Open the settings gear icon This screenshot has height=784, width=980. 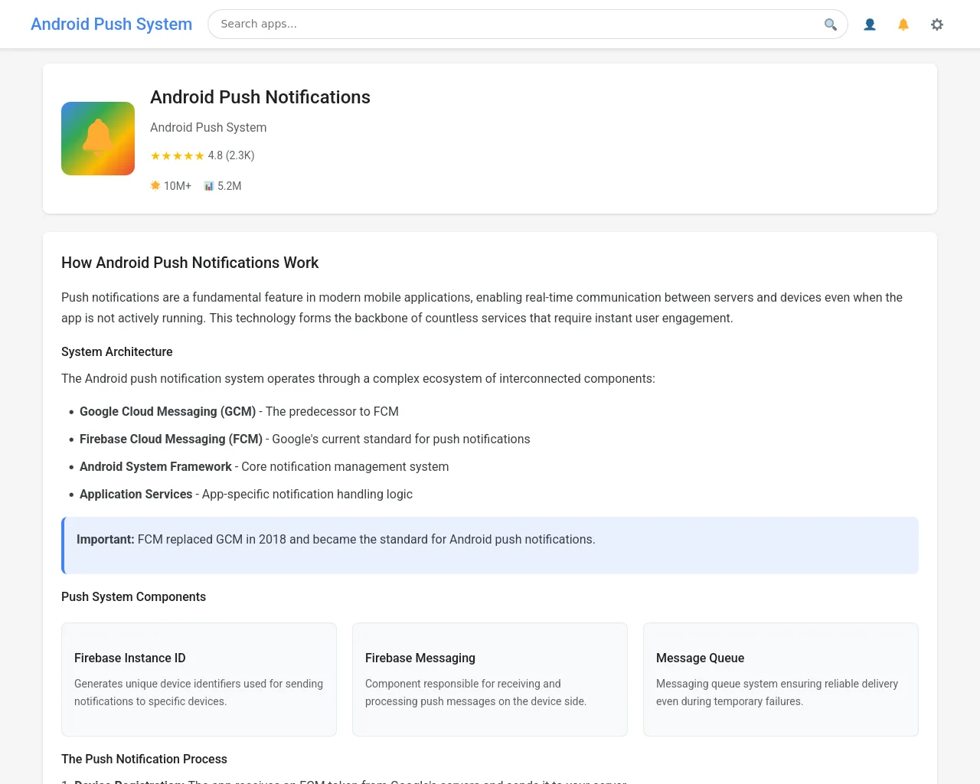click(937, 24)
